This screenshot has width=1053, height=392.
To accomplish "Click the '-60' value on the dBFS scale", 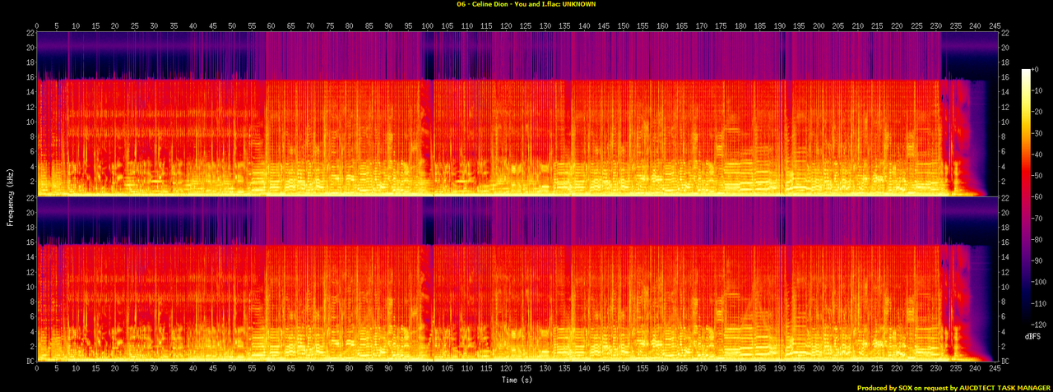I will click(x=1039, y=199).
